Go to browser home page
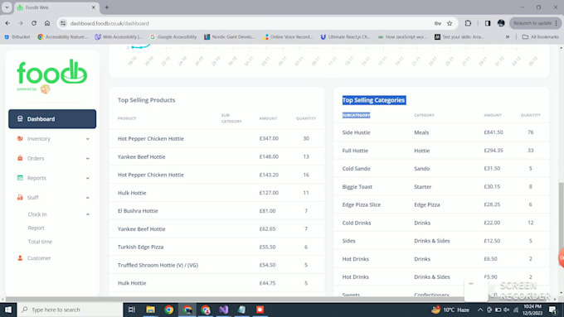The image size is (564, 317). 47,23
